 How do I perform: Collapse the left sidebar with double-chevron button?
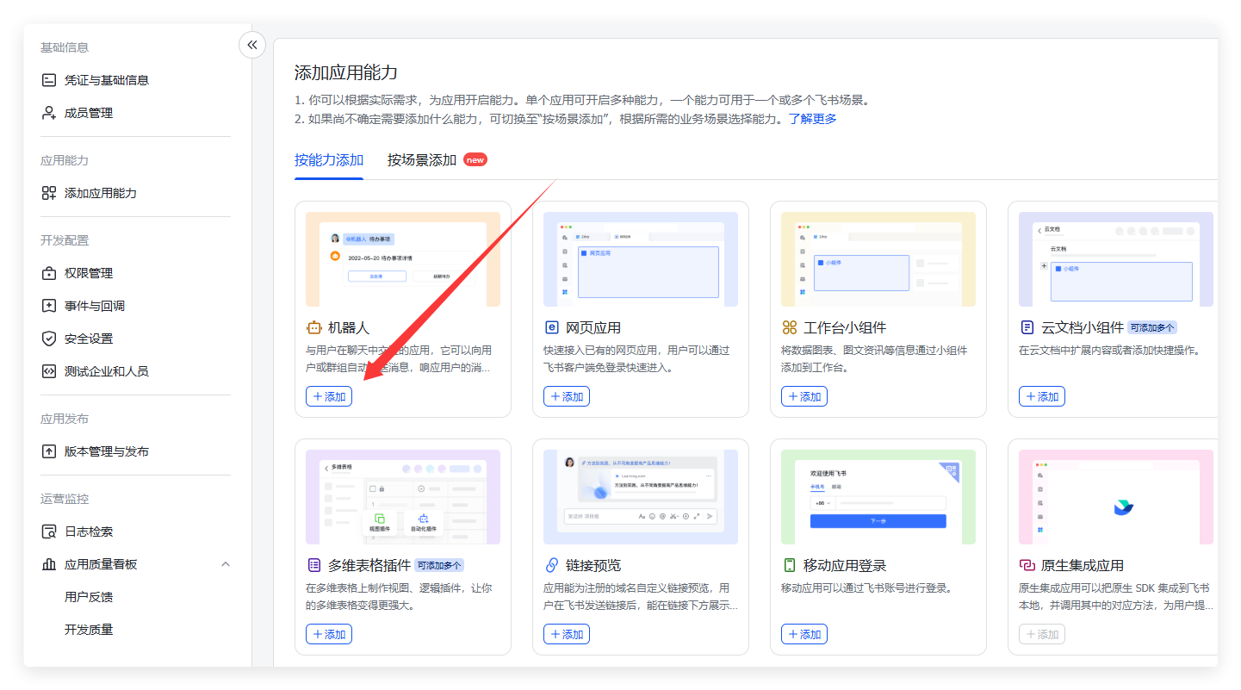click(x=251, y=45)
